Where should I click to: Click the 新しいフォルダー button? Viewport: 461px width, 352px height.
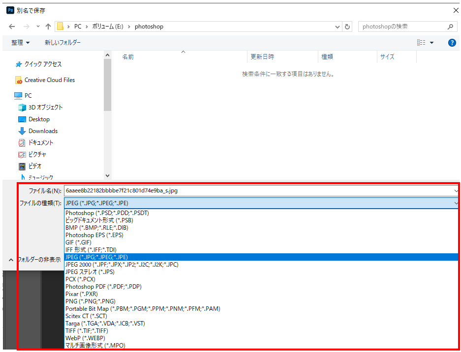pos(62,43)
